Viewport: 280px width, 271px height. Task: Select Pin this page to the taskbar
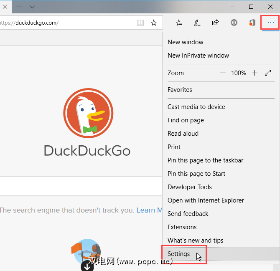click(221, 160)
